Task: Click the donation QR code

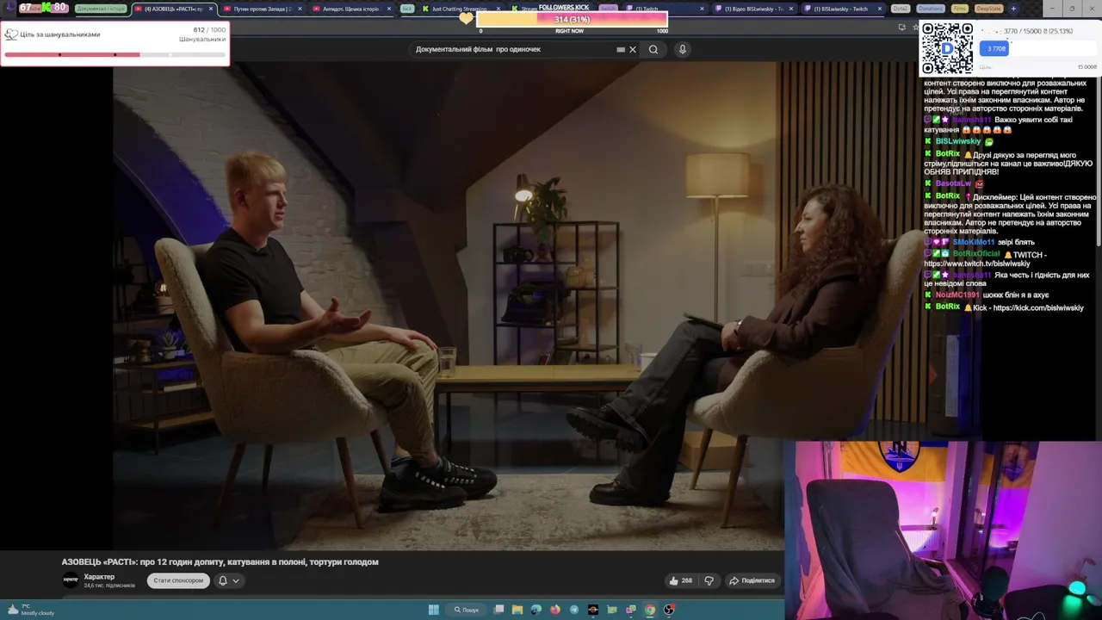Action: [x=947, y=49]
